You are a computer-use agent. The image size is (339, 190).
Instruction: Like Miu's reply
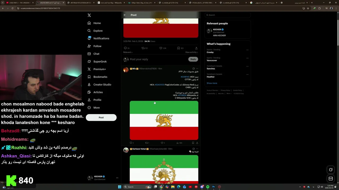162,143
